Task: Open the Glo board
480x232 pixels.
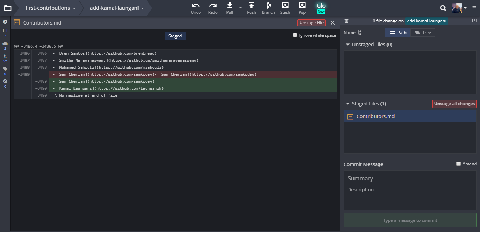Action: tap(320, 7)
